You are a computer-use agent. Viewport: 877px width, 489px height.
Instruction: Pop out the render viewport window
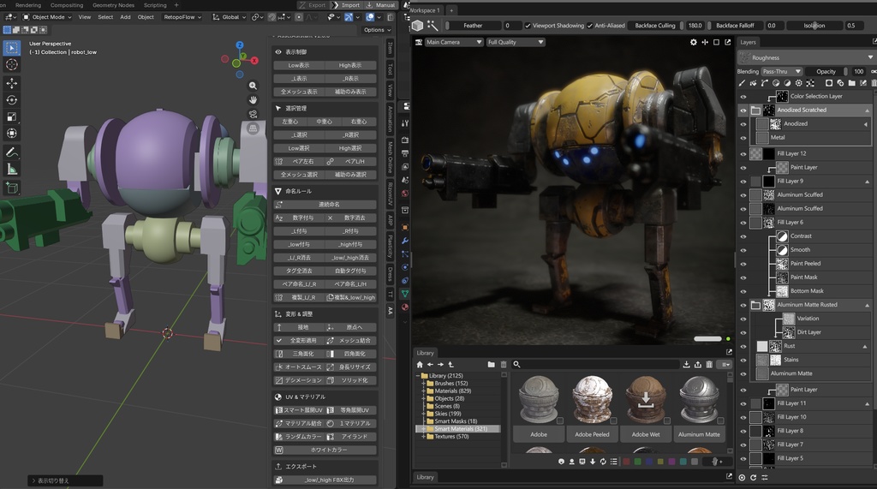click(728, 42)
